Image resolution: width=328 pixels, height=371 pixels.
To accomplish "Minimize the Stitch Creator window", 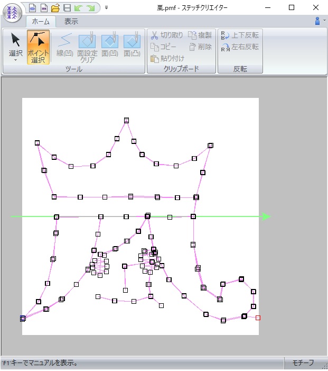I will tap(268, 8).
